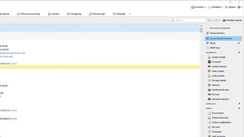Open the Scheduler tab
Image resolution: width=244 pixels, height=137 pixels.
click(x=119, y=14)
